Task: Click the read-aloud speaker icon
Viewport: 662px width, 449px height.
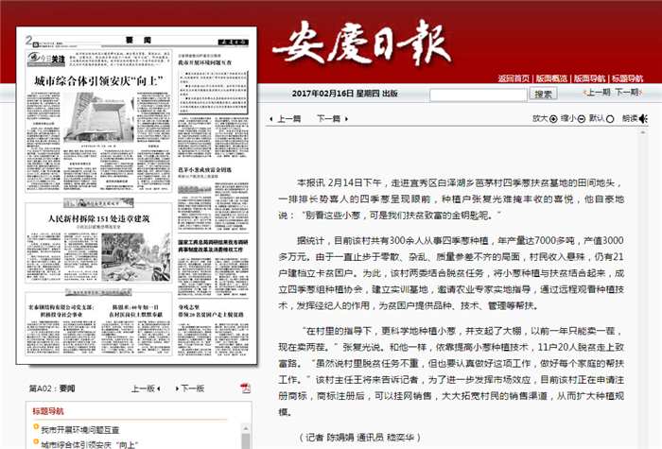Action: tap(643, 119)
